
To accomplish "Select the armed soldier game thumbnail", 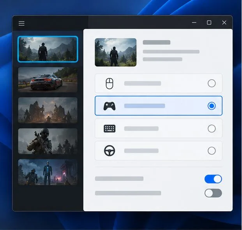I will click(x=48, y=141).
